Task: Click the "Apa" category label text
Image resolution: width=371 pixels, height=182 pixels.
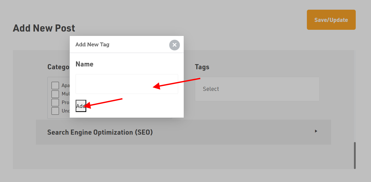Action: [65, 86]
